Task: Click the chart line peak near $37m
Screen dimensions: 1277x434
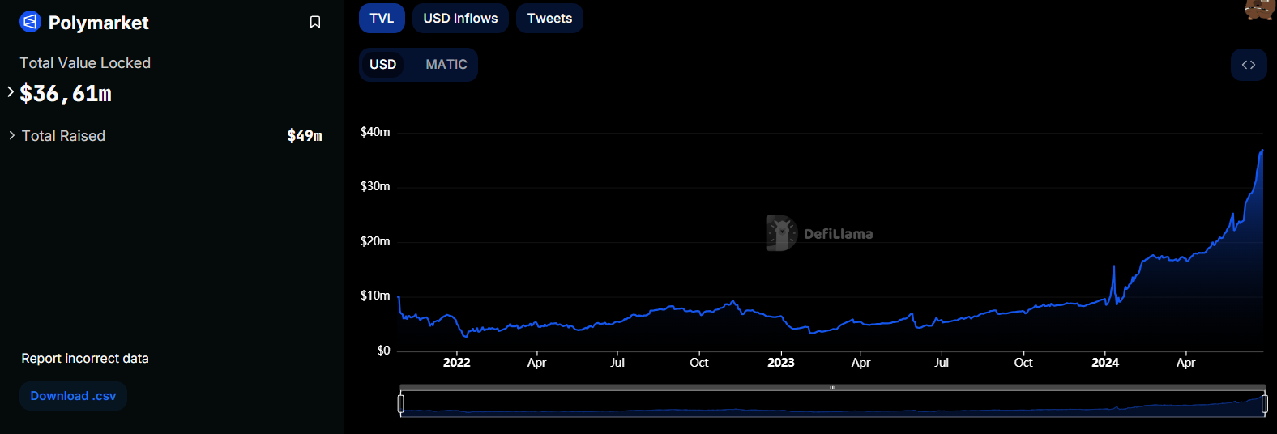Action: click(1262, 151)
